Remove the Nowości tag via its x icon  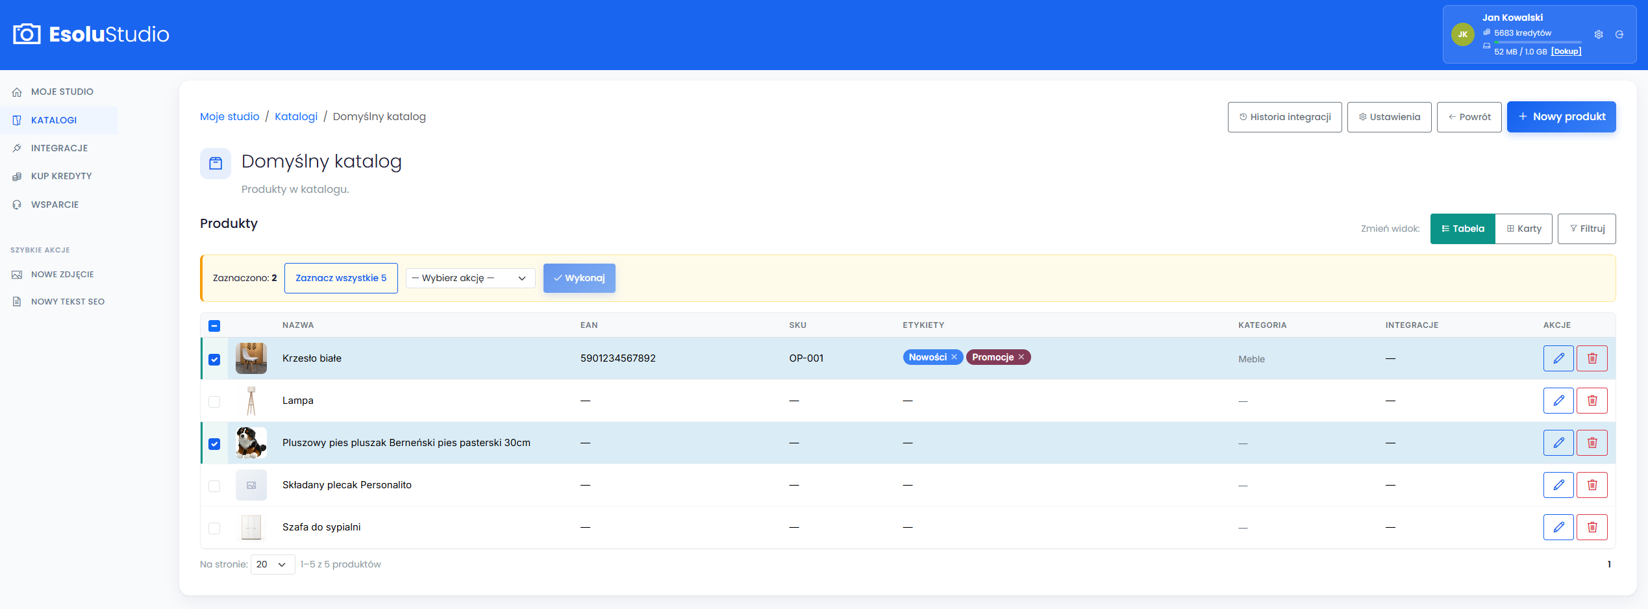[954, 357]
